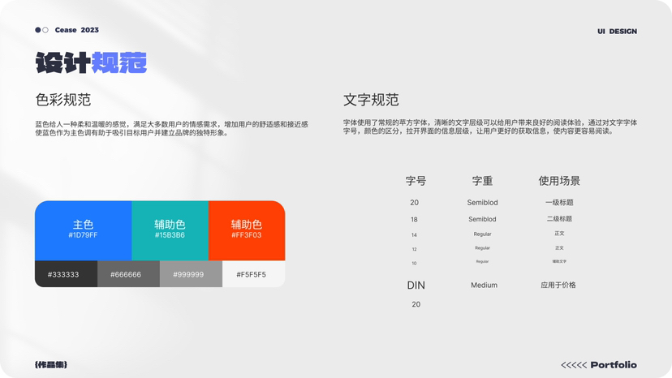Click Regular in the size 12 row
Screen dimensions: 672x378
(483, 247)
